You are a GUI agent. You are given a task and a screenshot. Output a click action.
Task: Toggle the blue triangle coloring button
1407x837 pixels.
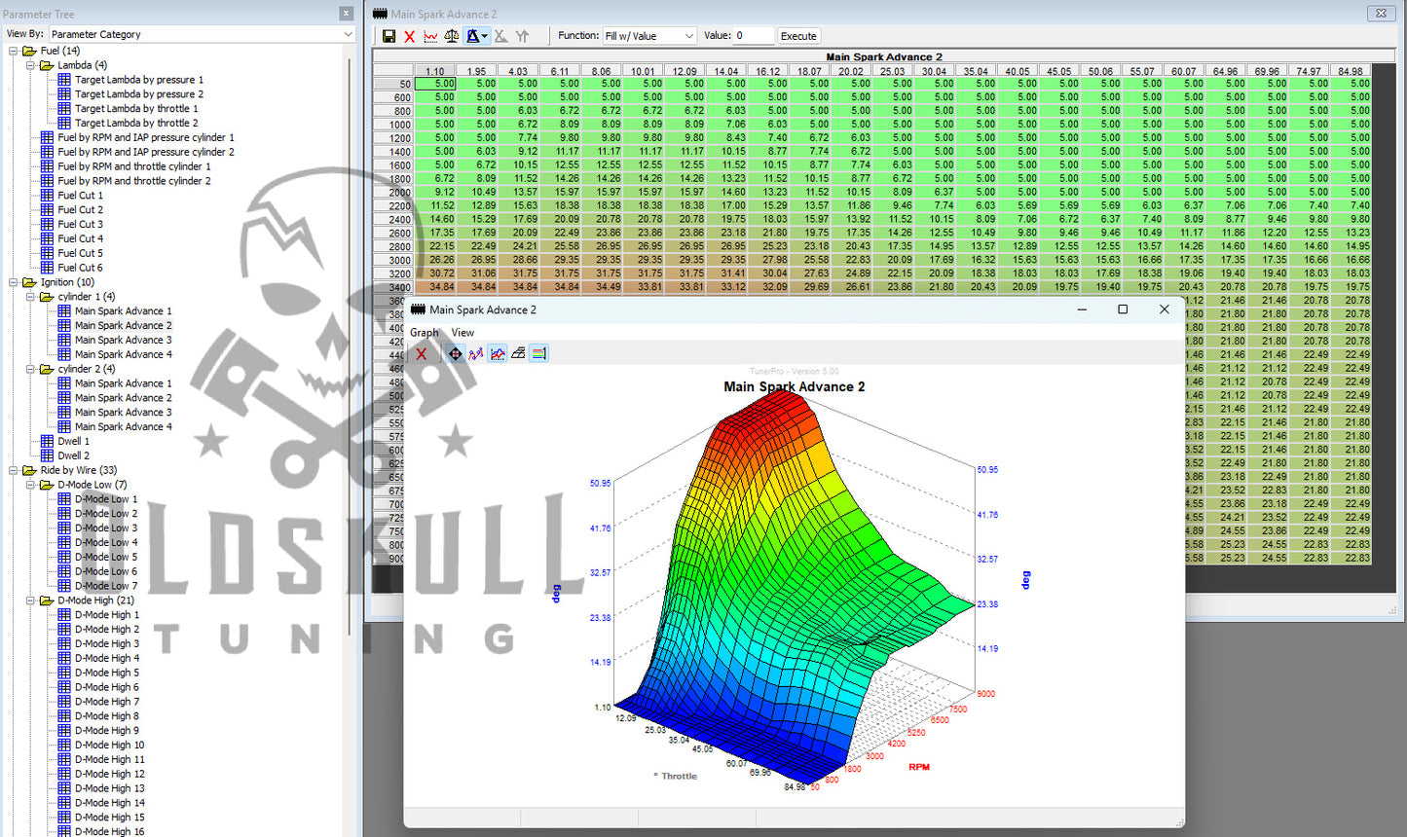click(x=476, y=36)
